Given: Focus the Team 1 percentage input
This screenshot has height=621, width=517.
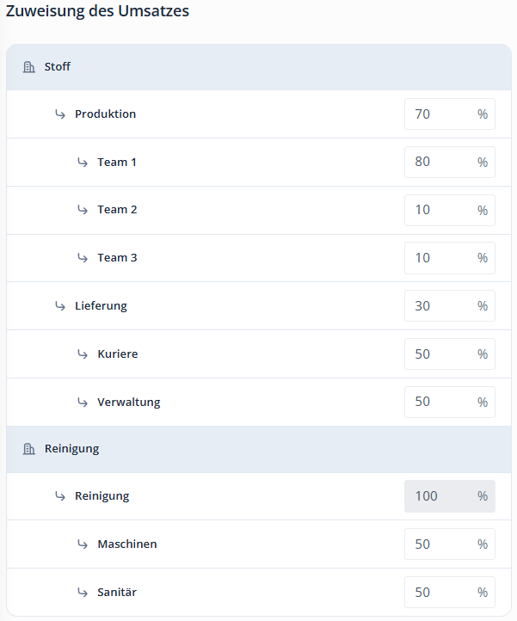Looking at the screenshot, I should [439, 163].
